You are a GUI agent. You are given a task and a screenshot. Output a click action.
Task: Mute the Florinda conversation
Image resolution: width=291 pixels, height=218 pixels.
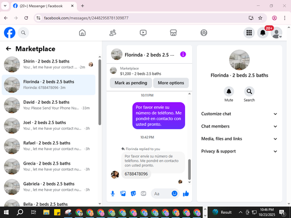click(x=229, y=92)
